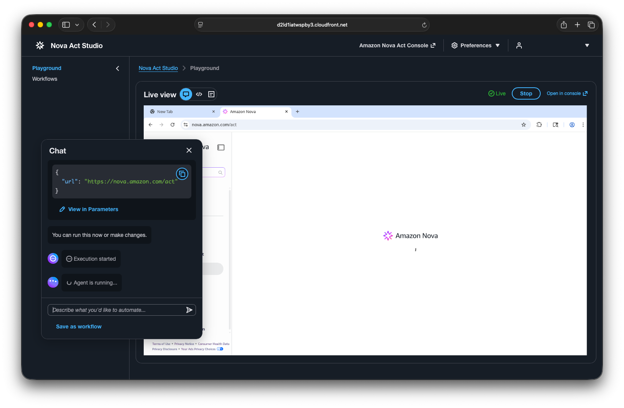Open Safari tab group dropdown chevron
Viewport: 624px width, 408px height.
[x=77, y=25]
